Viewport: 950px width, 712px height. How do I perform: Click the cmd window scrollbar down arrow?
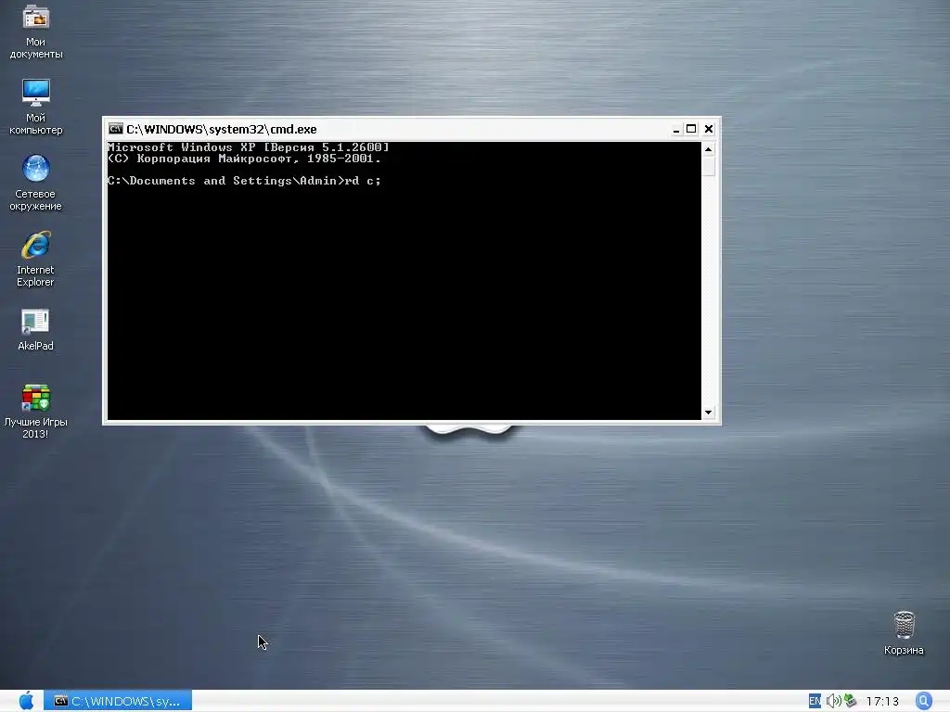click(x=708, y=413)
